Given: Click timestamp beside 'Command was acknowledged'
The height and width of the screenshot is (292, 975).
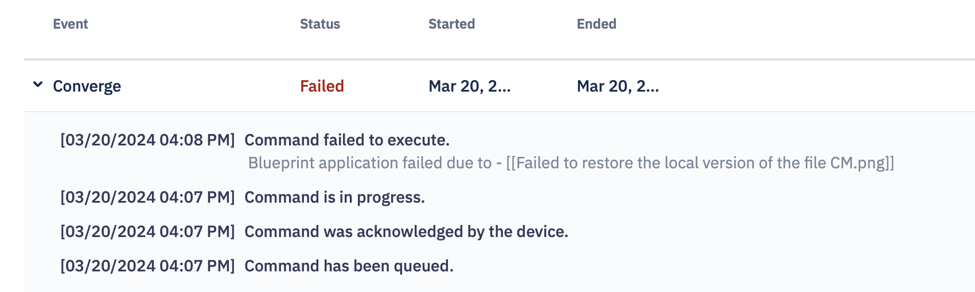Looking at the screenshot, I should point(147,232).
